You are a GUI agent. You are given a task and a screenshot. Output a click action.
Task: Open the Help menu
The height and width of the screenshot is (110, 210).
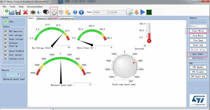21,7
